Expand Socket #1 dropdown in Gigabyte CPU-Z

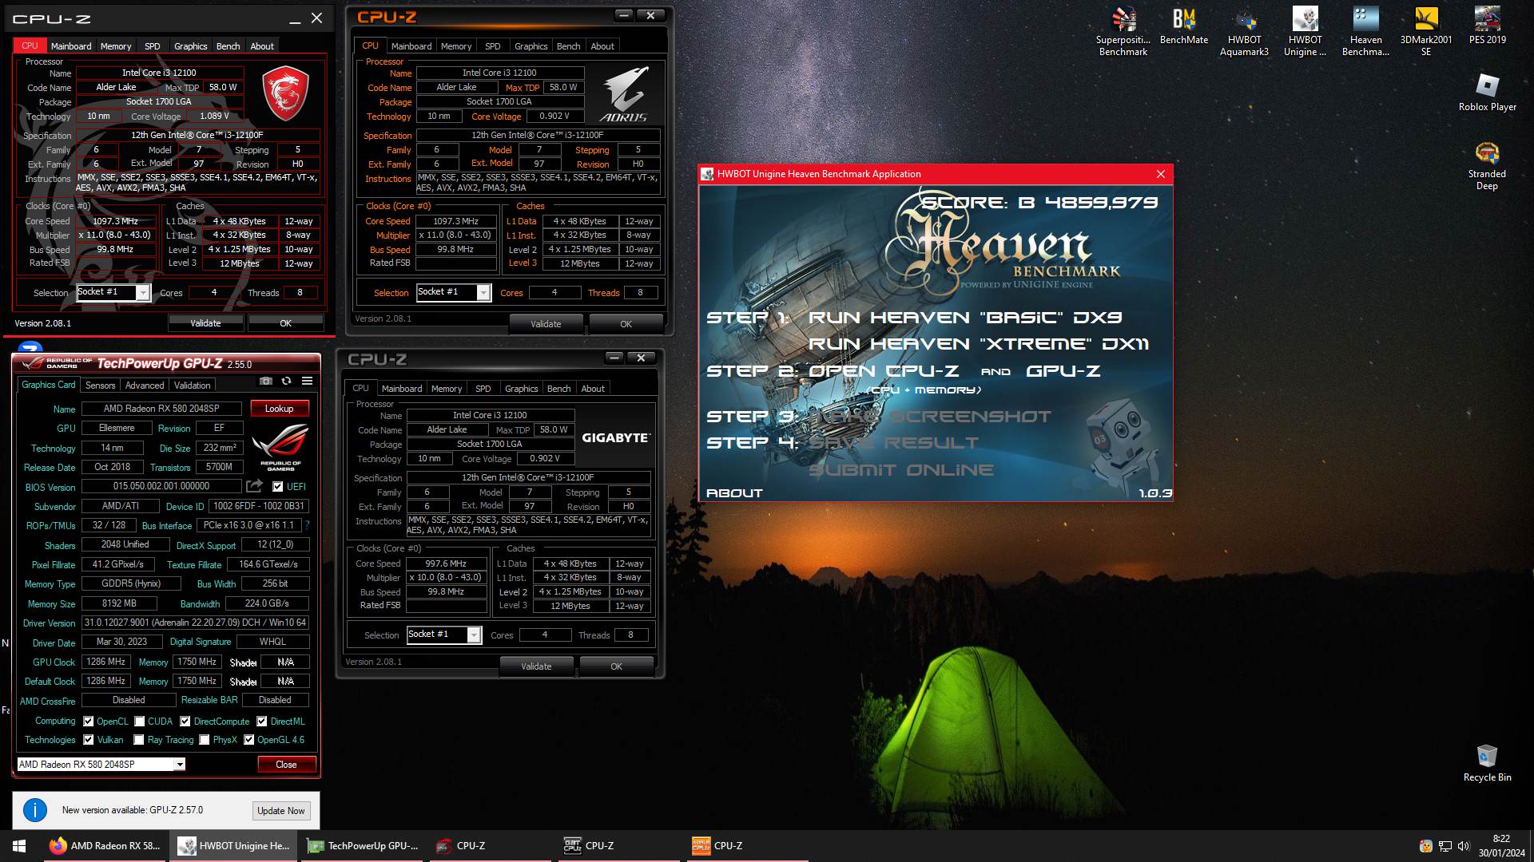click(x=474, y=635)
